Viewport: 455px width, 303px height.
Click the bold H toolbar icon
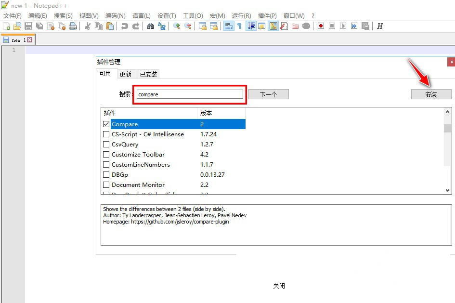coord(380,26)
